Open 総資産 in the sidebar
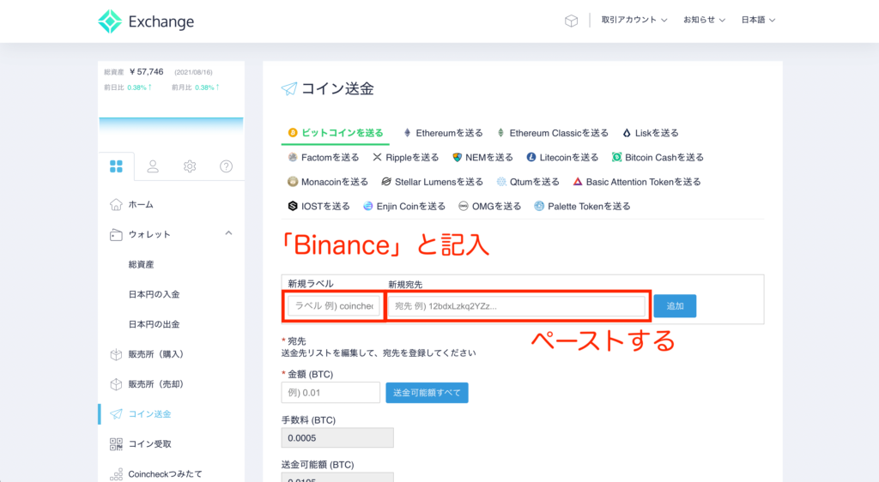This screenshot has height=482, width=879. tap(141, 264)
